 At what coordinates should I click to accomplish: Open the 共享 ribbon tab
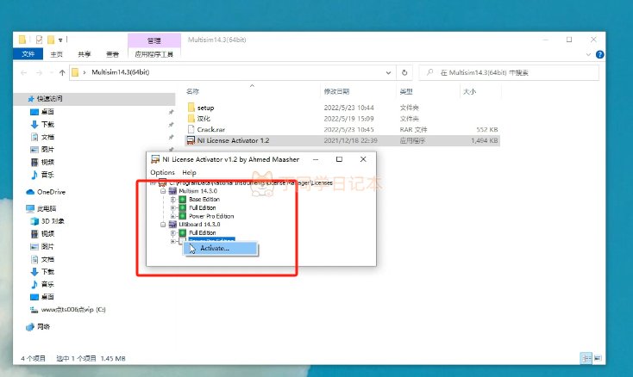[85, 54]
